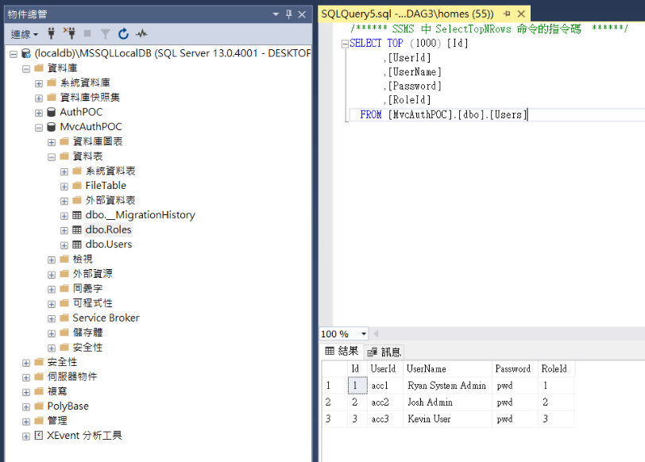Refresh the Object Explorer tree
The width and height of the screenshot is (645, 462).
point(123,34)
